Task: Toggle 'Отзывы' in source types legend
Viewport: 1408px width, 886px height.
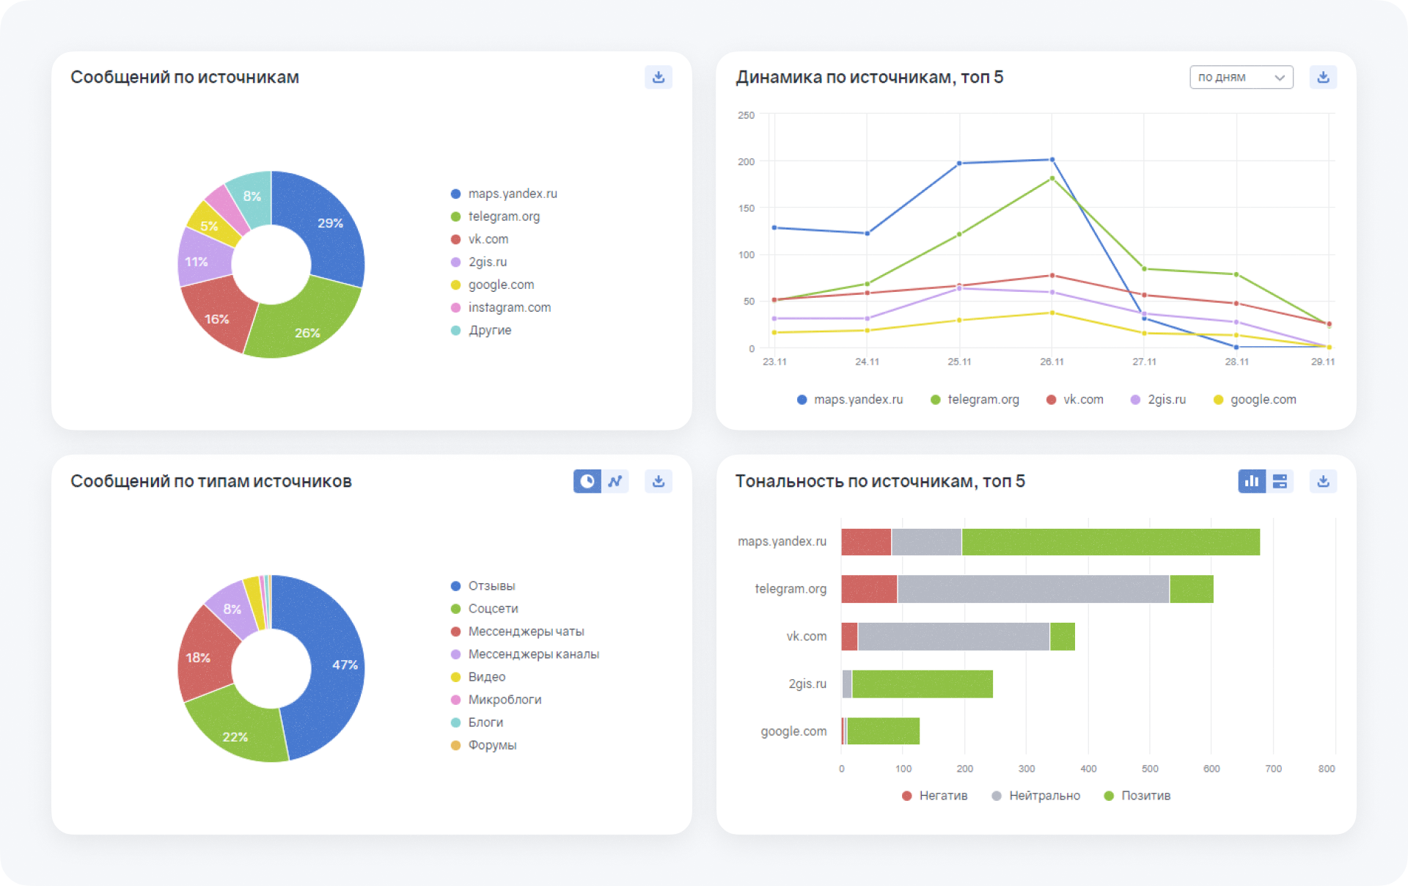Action: click(x=483, y=586)
